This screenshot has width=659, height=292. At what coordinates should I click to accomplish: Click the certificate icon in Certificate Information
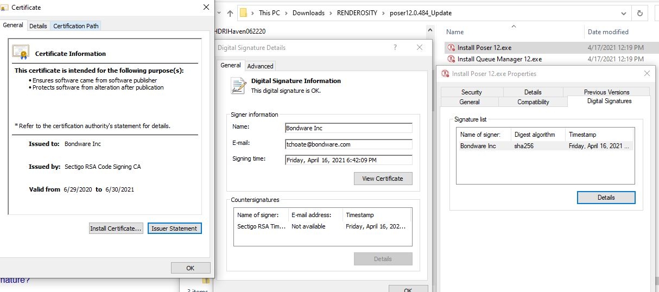click(21, 53)
